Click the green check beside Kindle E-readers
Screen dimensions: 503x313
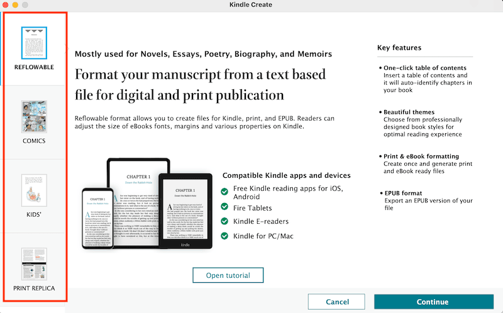coord(224,221)
